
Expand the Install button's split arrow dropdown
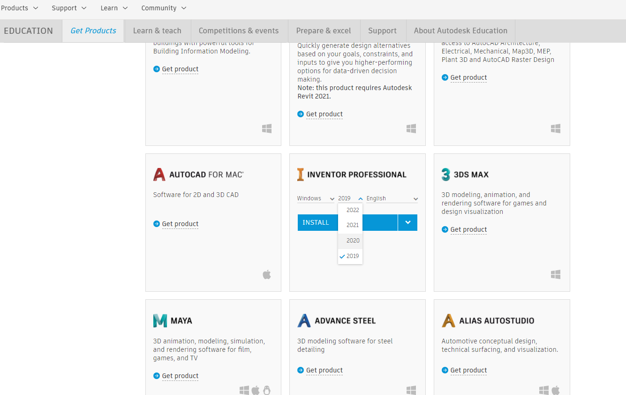coord(407,222)
